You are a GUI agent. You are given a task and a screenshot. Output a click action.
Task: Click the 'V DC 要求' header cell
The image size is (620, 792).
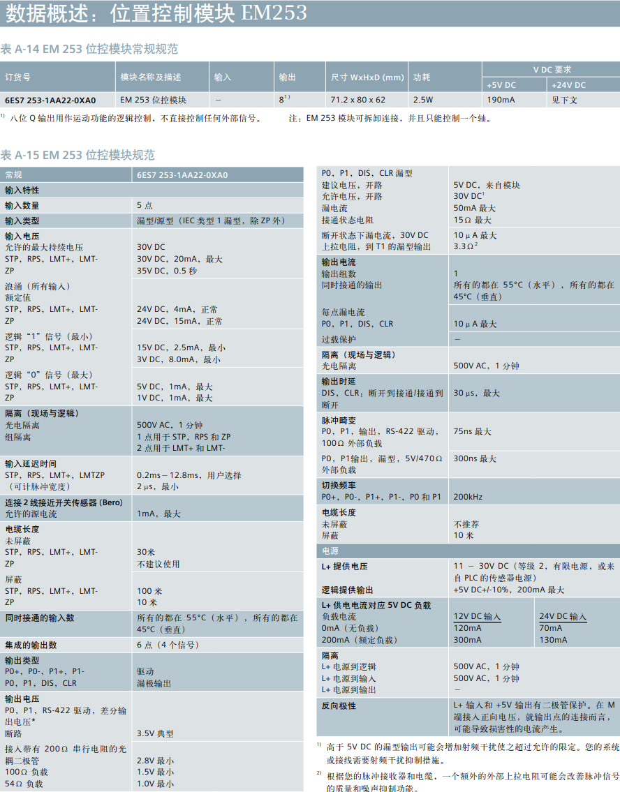(x=552, y=70)
